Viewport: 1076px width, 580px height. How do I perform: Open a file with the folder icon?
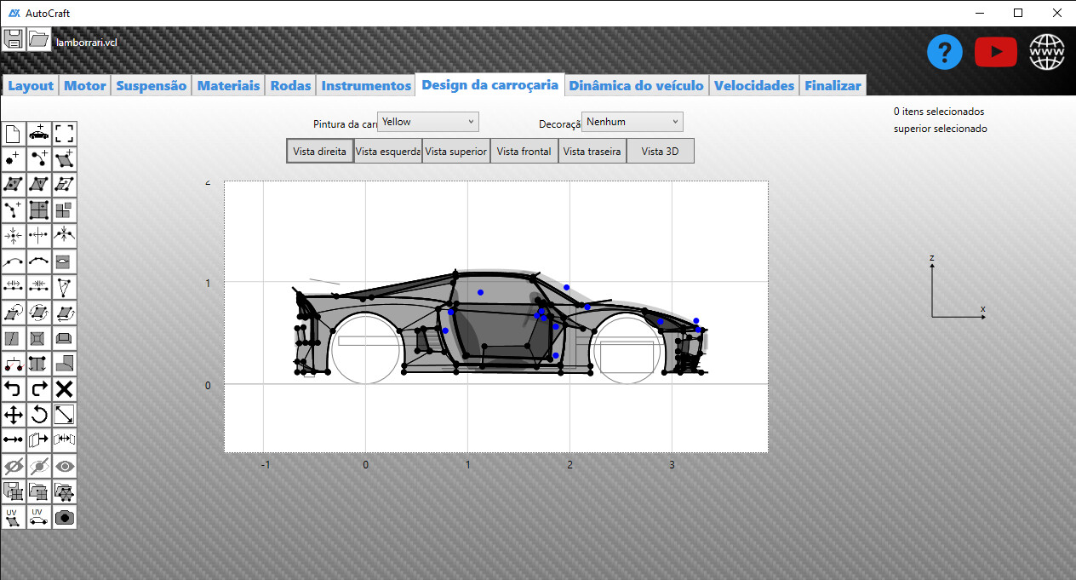tap(39, 39)
